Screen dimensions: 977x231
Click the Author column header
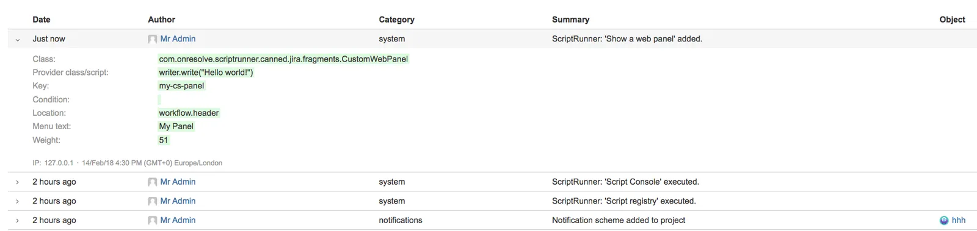point(161,20)
